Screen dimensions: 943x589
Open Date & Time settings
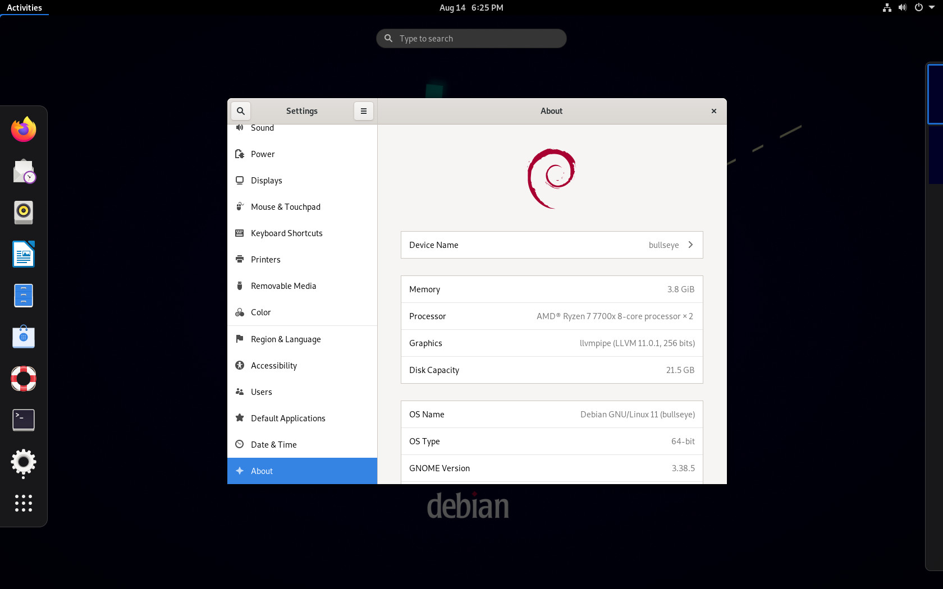click(302, 445)
